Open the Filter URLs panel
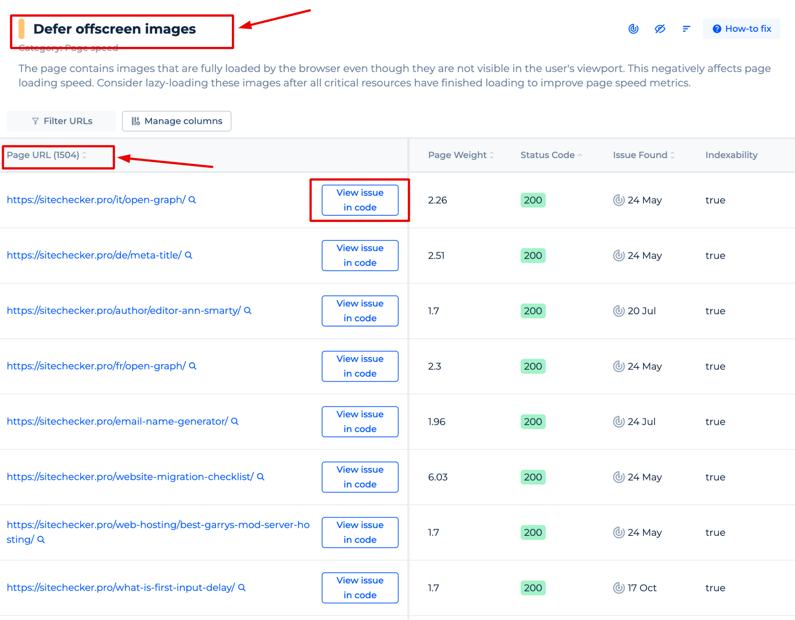 coord(62,121)
